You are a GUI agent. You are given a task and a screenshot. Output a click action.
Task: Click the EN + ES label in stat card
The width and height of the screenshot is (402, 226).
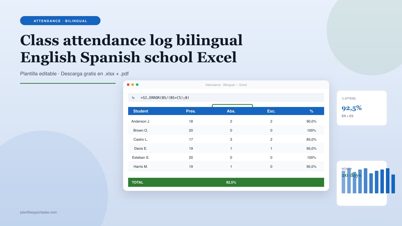coord(347,116)
